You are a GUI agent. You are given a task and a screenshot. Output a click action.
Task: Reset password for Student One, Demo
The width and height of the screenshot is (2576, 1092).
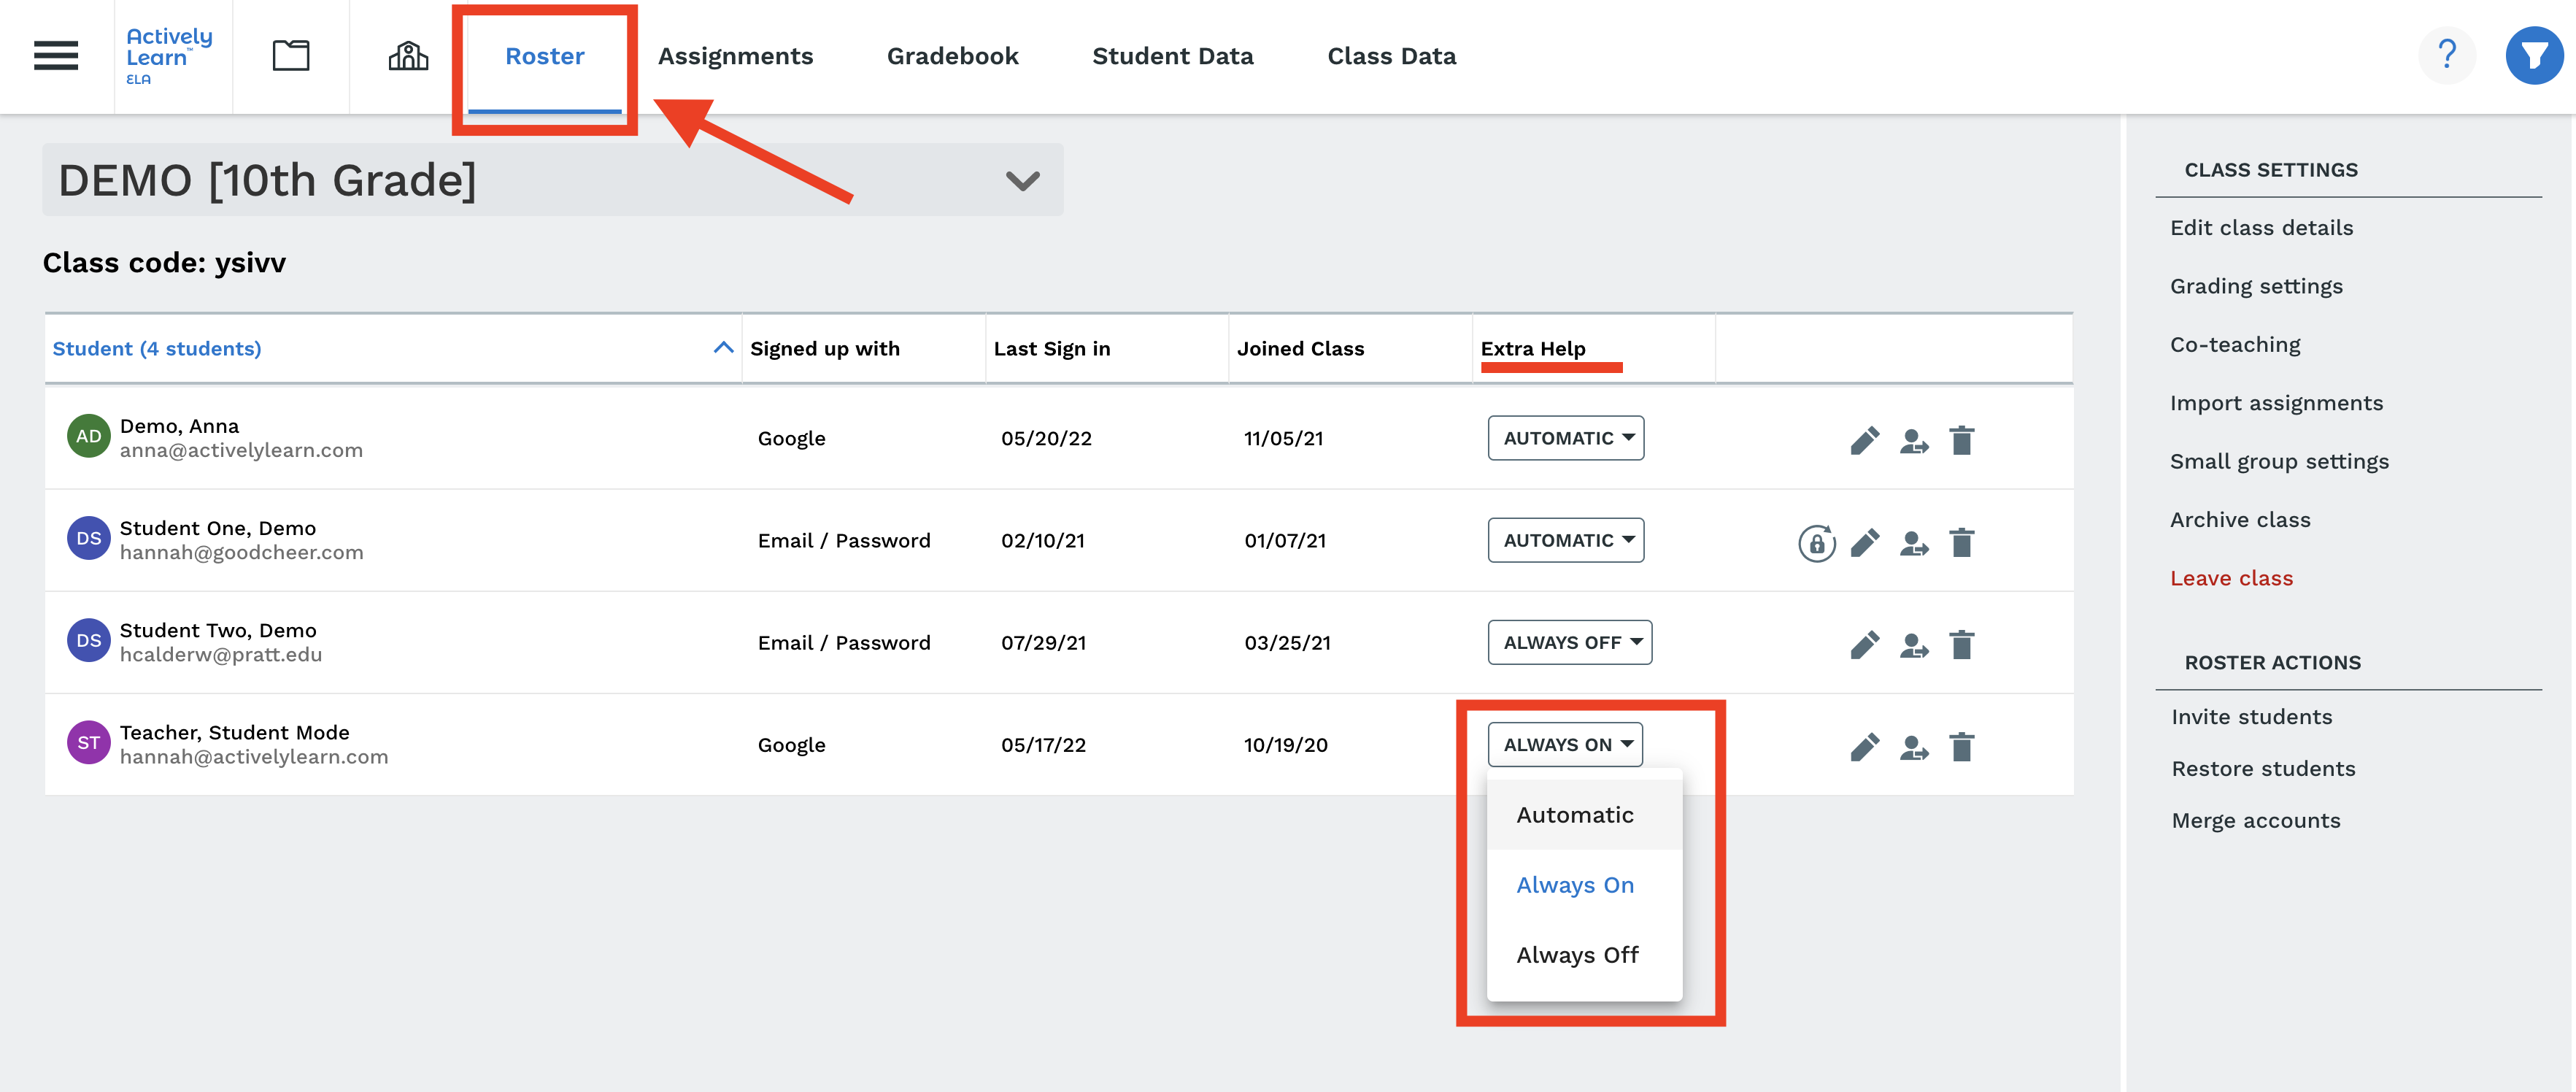[x=1817, y=543]
